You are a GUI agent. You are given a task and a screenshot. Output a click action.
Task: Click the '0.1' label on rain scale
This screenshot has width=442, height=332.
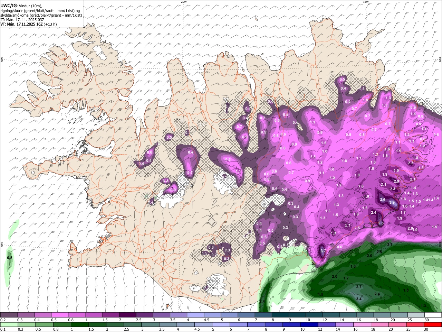[x=3, y=330]
